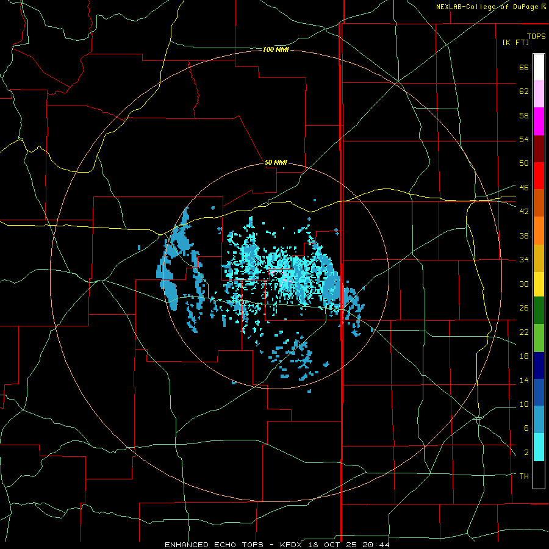Image resolution: width=549 pixels, height=549 pixels.
Task: Click the 30 value on the legend
Action: 524,284
